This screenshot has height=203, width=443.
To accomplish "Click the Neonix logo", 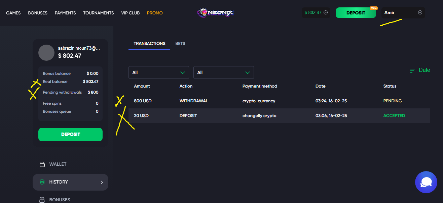I will (215, 13).
